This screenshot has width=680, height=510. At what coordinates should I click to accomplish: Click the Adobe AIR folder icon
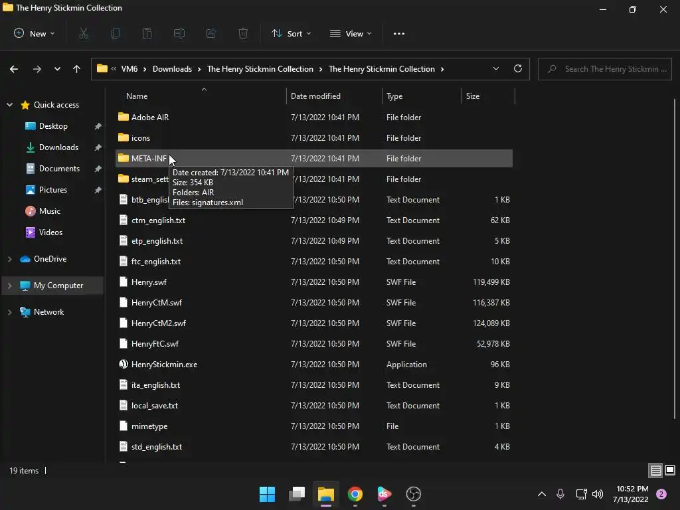pyautogui.click(x=124, y=117)
